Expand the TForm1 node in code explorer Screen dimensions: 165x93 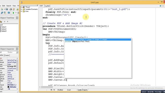pyautogui.click(x=21, y=7)
